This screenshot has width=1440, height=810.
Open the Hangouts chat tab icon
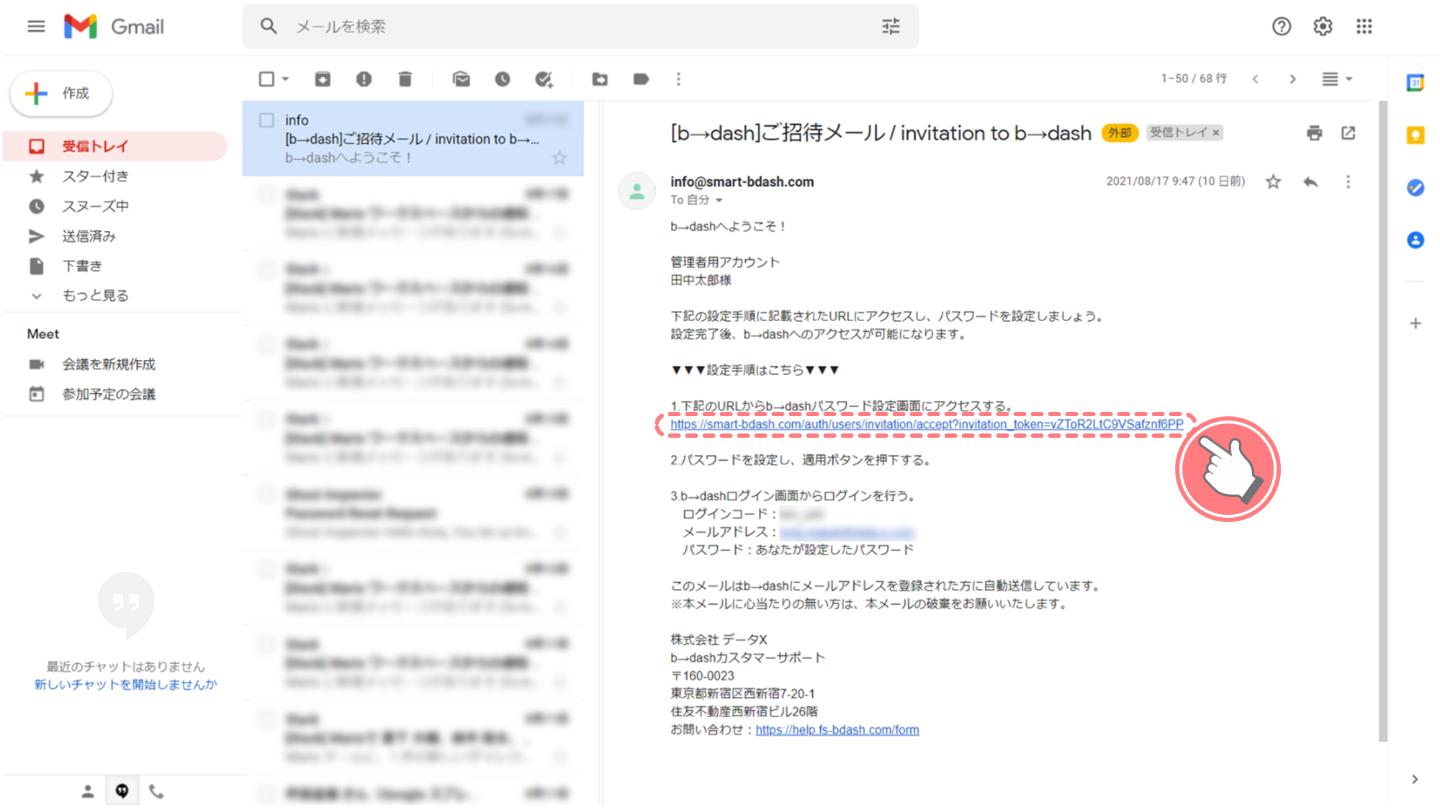tap(122, 791)
